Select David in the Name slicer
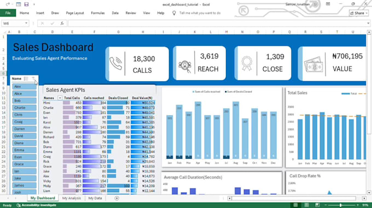This screenshot has width=372, height=208. click(x=24, y=136)
